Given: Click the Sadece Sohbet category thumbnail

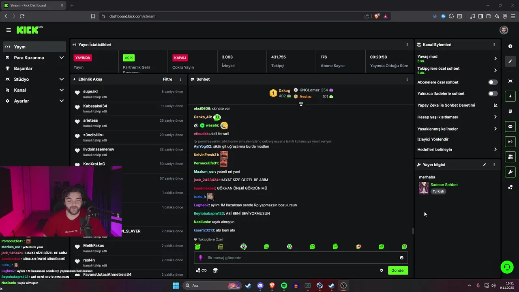Looking at the screenshot, I should (x=424, y=188).
